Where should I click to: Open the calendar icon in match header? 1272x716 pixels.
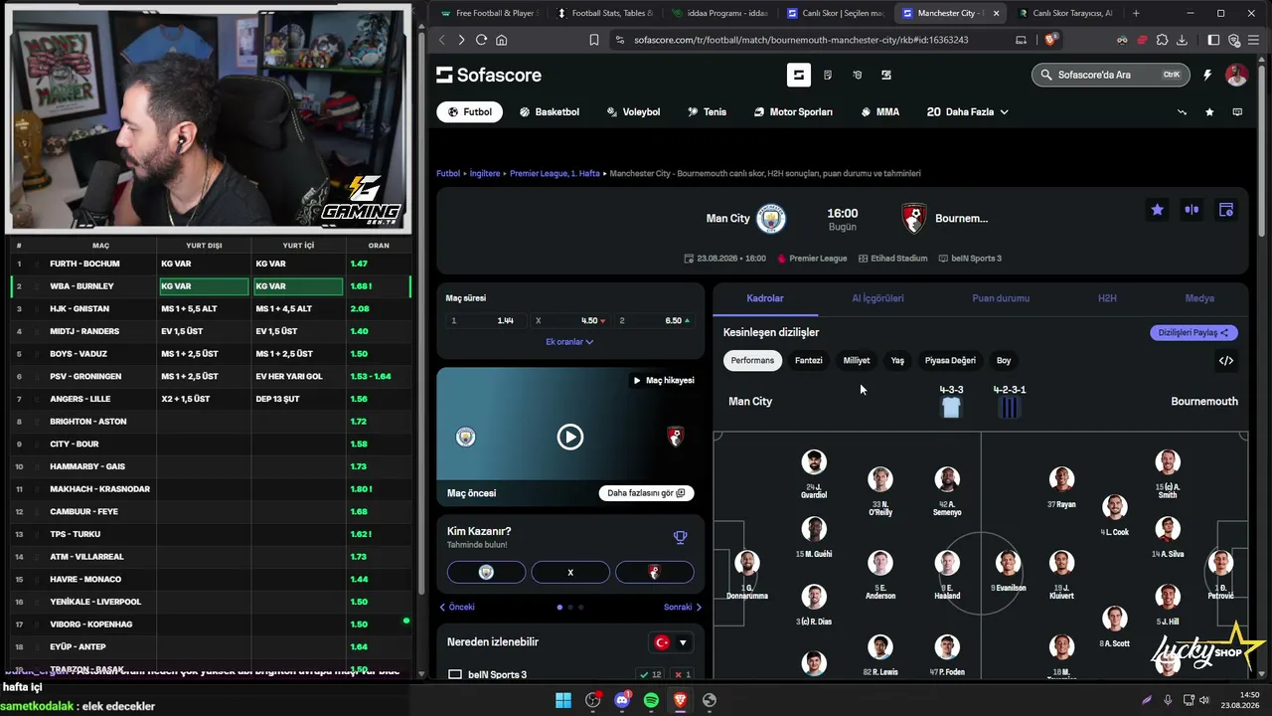[1226, 210]
